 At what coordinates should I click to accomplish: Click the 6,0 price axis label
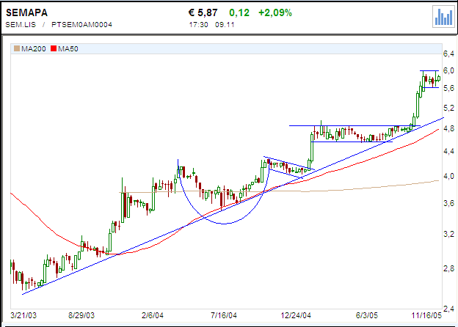[x=449, y=70]
